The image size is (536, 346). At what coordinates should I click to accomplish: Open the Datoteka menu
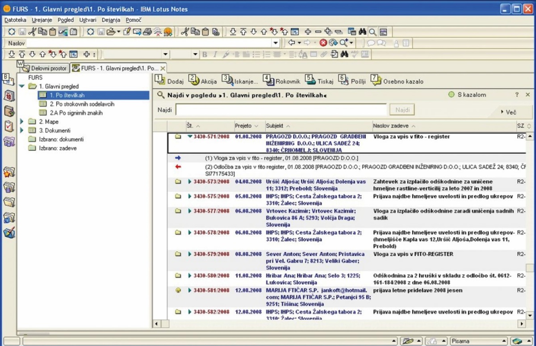[x=15, y=20]
